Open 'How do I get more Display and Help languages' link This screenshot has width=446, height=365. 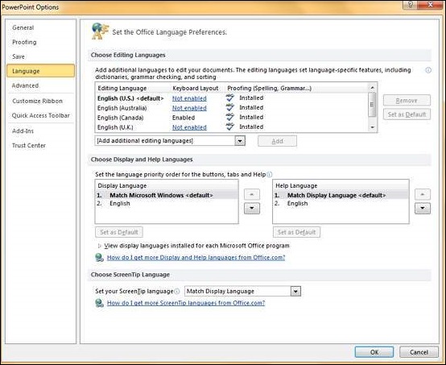point(196,257)
